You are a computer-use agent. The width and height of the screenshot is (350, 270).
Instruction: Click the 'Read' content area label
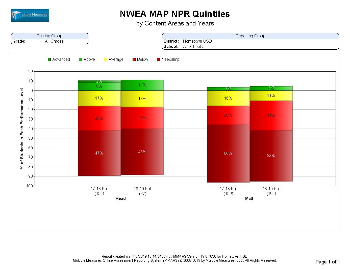coord(121,199)
